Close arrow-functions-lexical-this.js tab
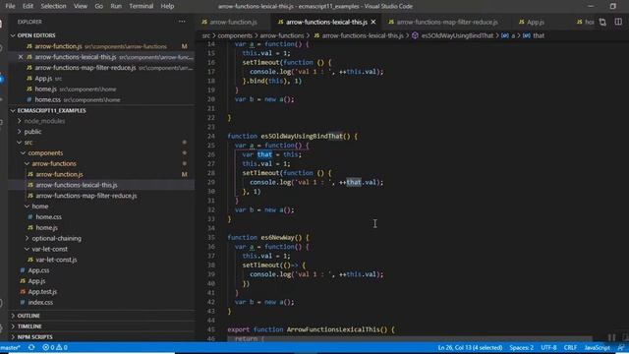Image resolution: width=629 pixels, height=354 pixels. [373, 22]
